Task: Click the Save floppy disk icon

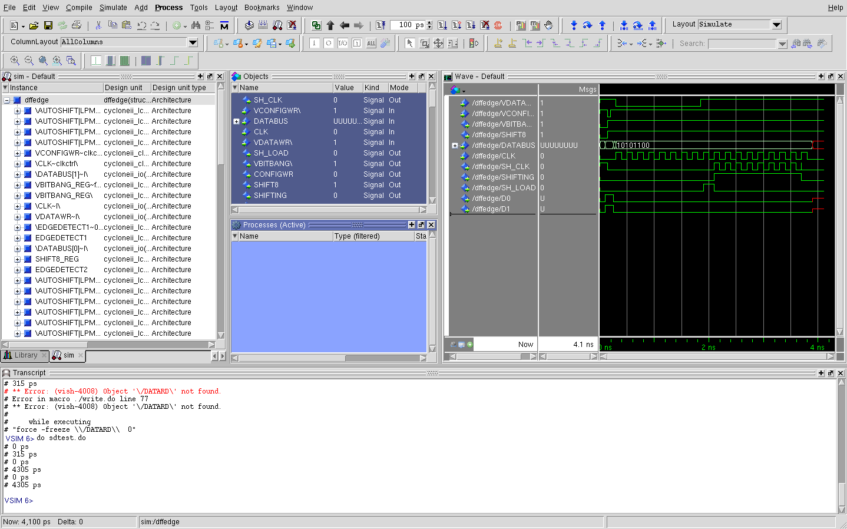Action: (48, 25)
